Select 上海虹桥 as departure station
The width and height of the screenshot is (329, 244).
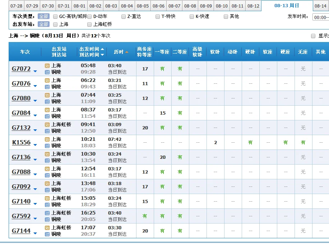tap(89, 24)
